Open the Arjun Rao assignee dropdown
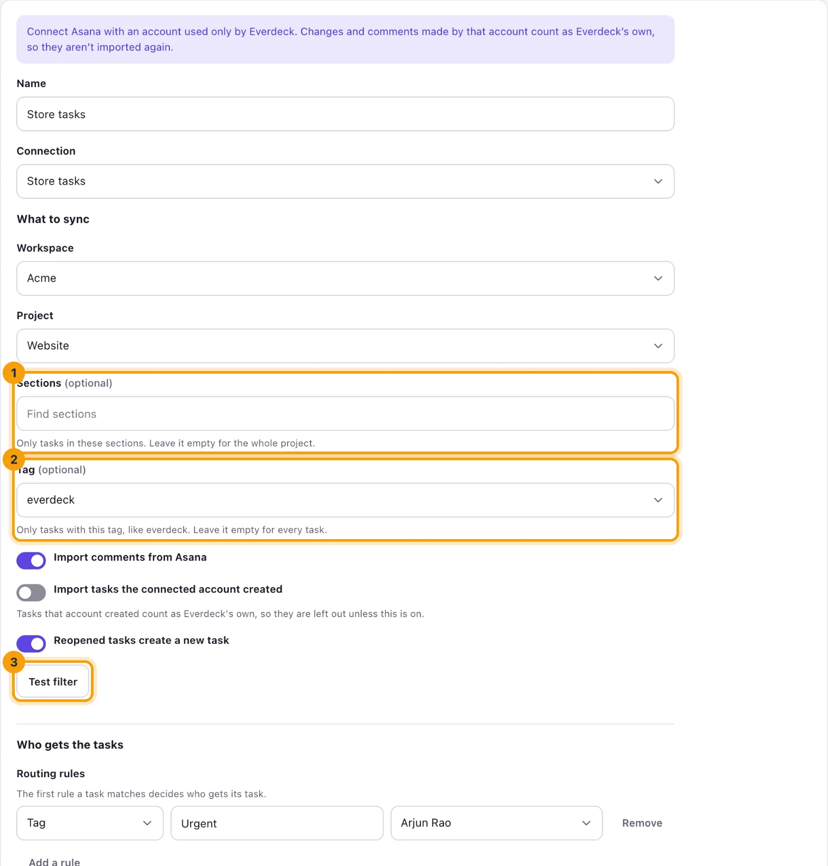This screenshot has width=828, height=866. [496, 823]
